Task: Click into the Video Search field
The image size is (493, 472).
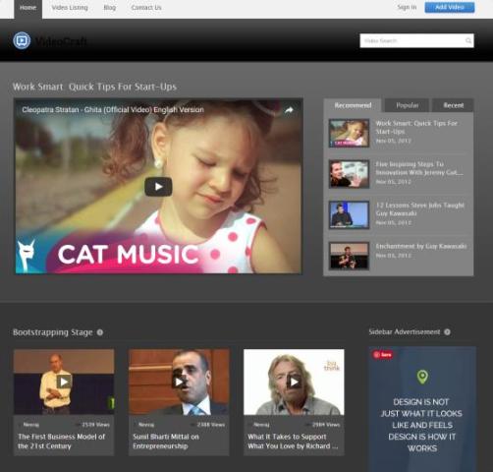Action: (x=416, y=40)
